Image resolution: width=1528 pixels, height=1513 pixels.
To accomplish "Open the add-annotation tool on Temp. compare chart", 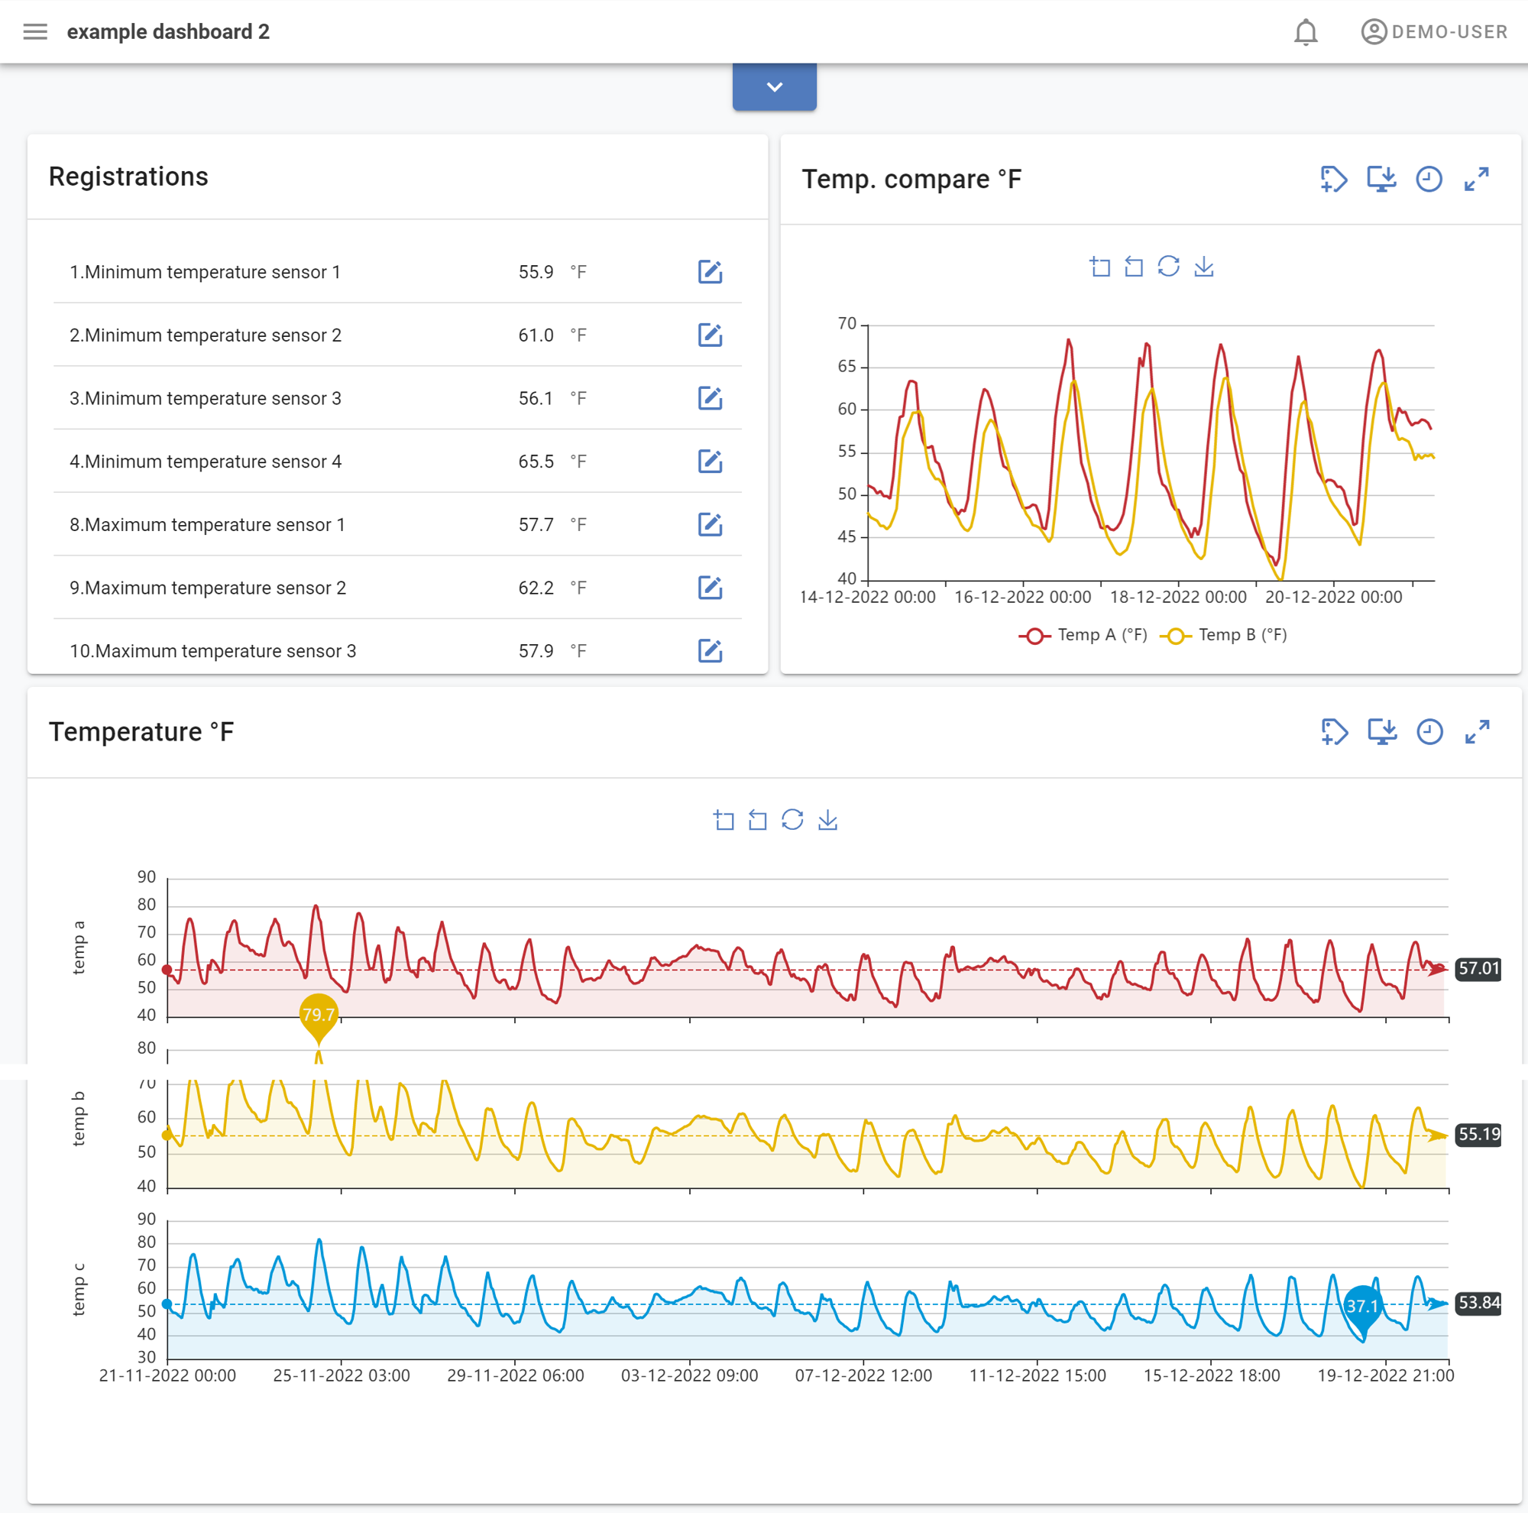I will pyautogui.click(x=1334, y=180).
